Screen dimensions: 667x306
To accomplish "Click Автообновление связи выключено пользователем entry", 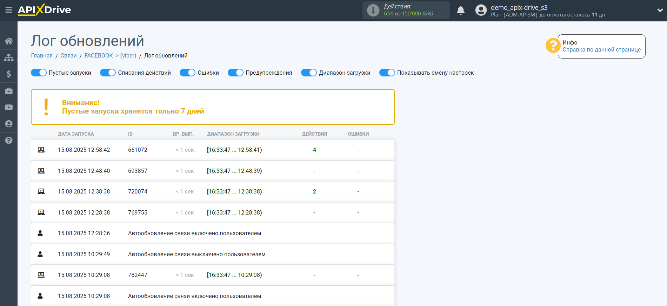I will coord(196,254).
